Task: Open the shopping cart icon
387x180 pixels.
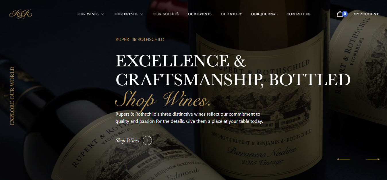Action: click(340, 14)
